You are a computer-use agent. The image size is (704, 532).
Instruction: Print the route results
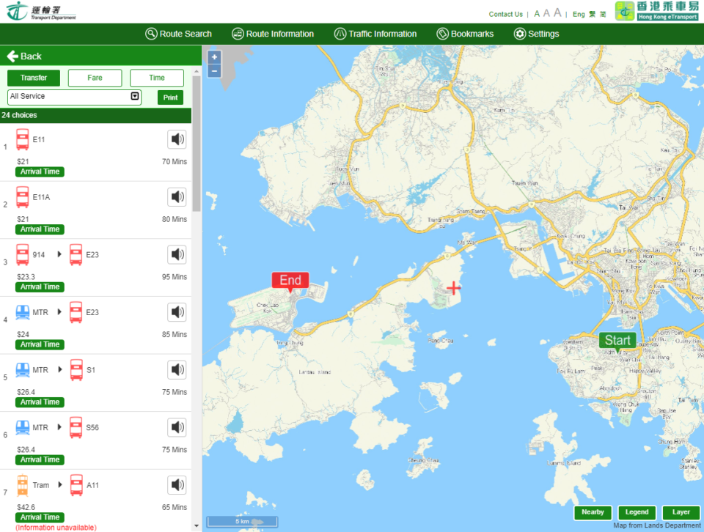[x=170, y=97]
